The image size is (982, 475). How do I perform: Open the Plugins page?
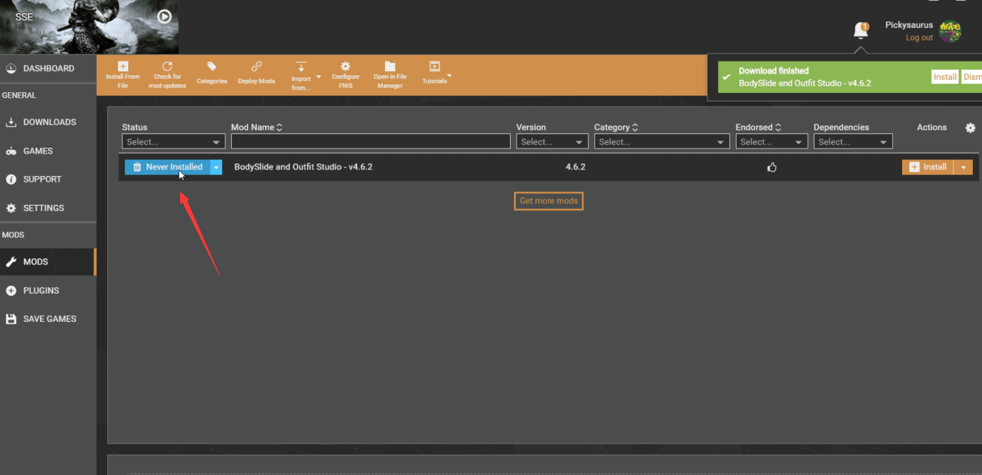[x=48, y=290]
